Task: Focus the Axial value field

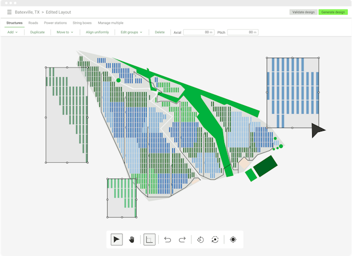Action: click(199, 32)
